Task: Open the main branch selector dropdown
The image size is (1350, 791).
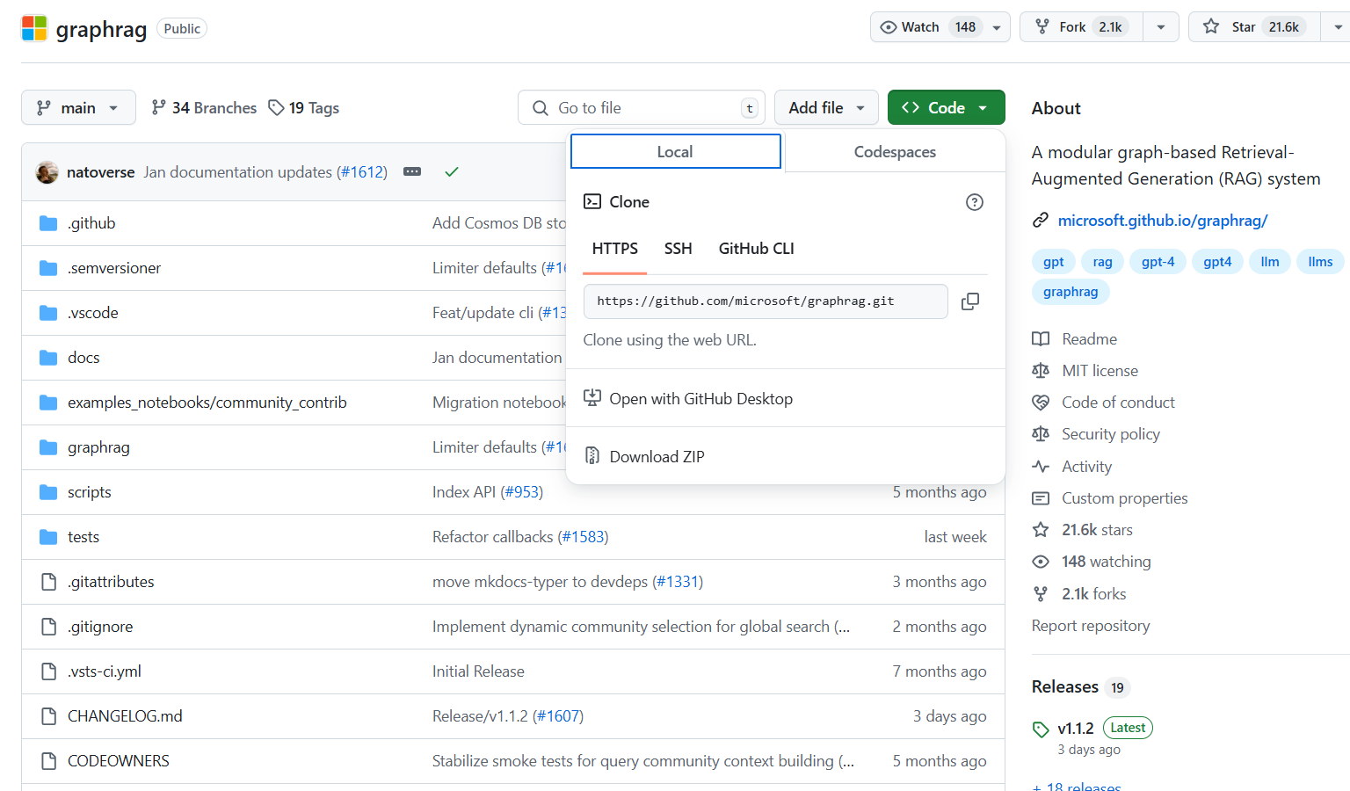Action: click(78, 107)
